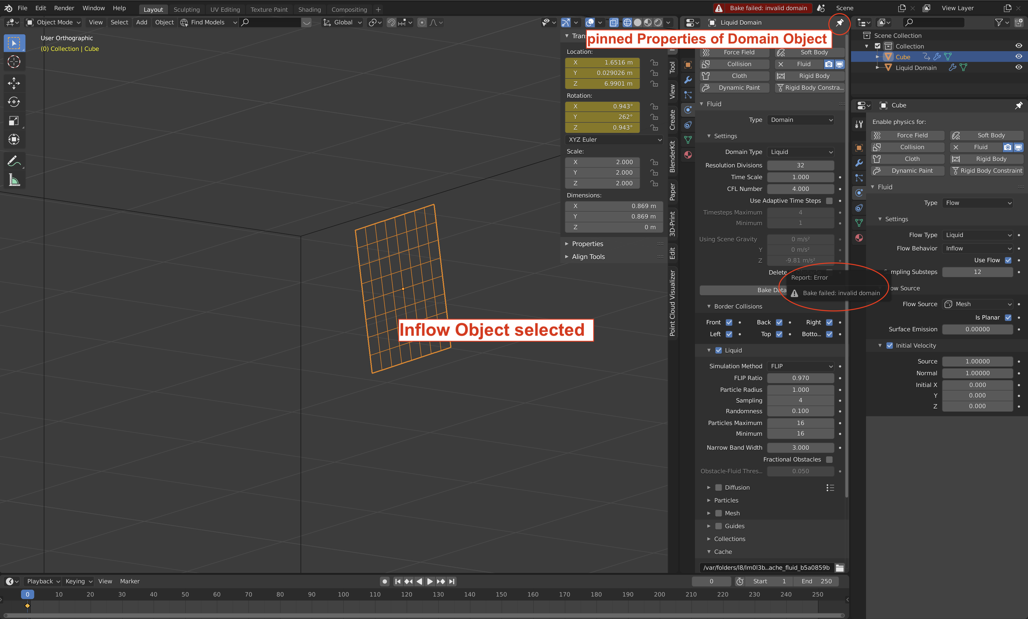Adjust the FLIP Ratio slider
The image size is (1028, 619).
801,378
